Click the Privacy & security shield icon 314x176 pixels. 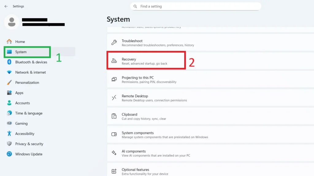click(x=9, y=144)
